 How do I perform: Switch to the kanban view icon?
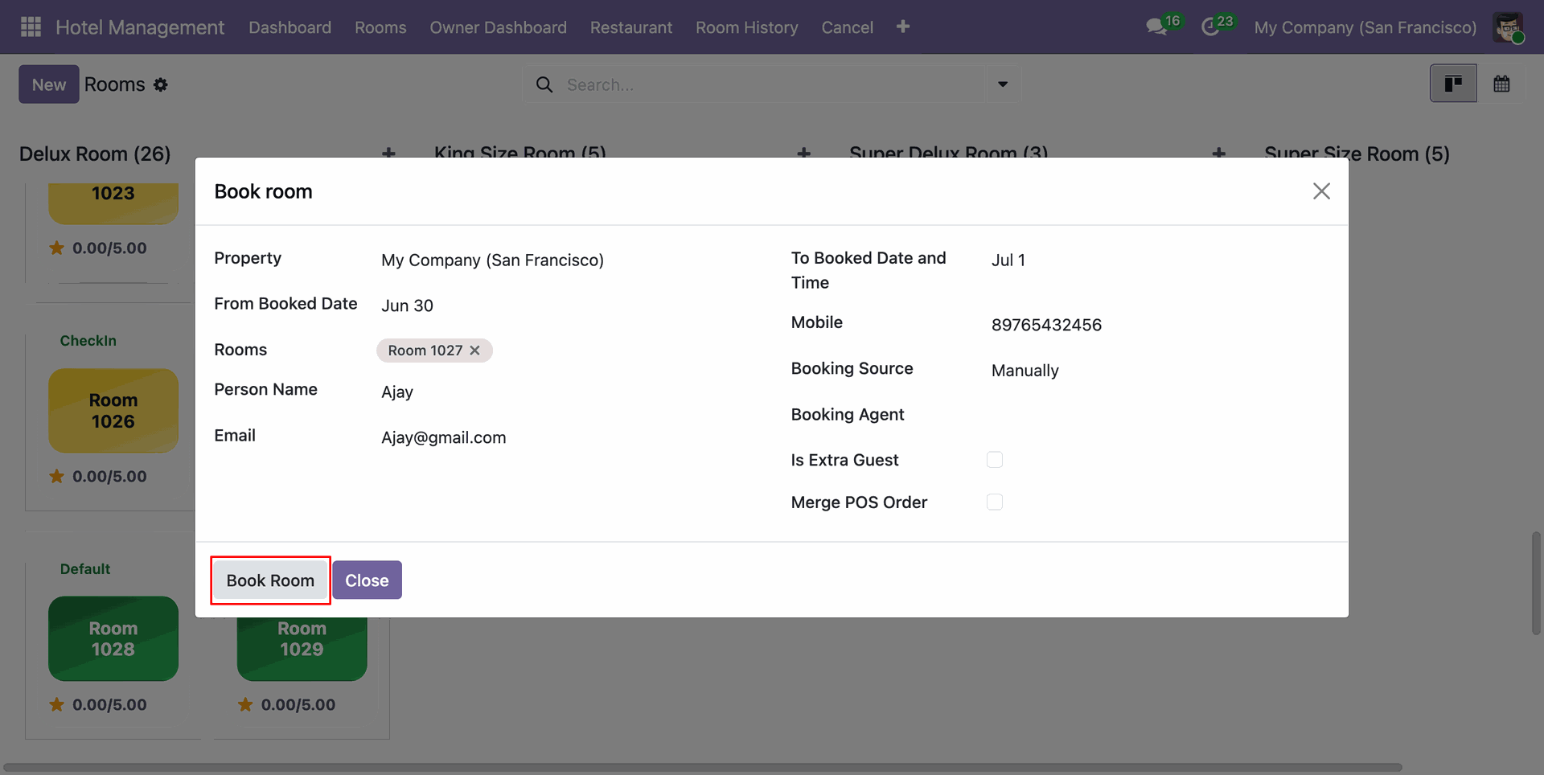pos(1453,84)
